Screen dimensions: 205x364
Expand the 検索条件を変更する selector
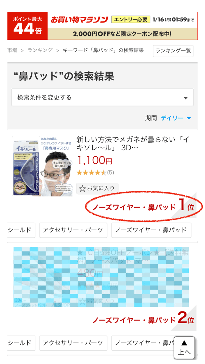tap(102, 97)
